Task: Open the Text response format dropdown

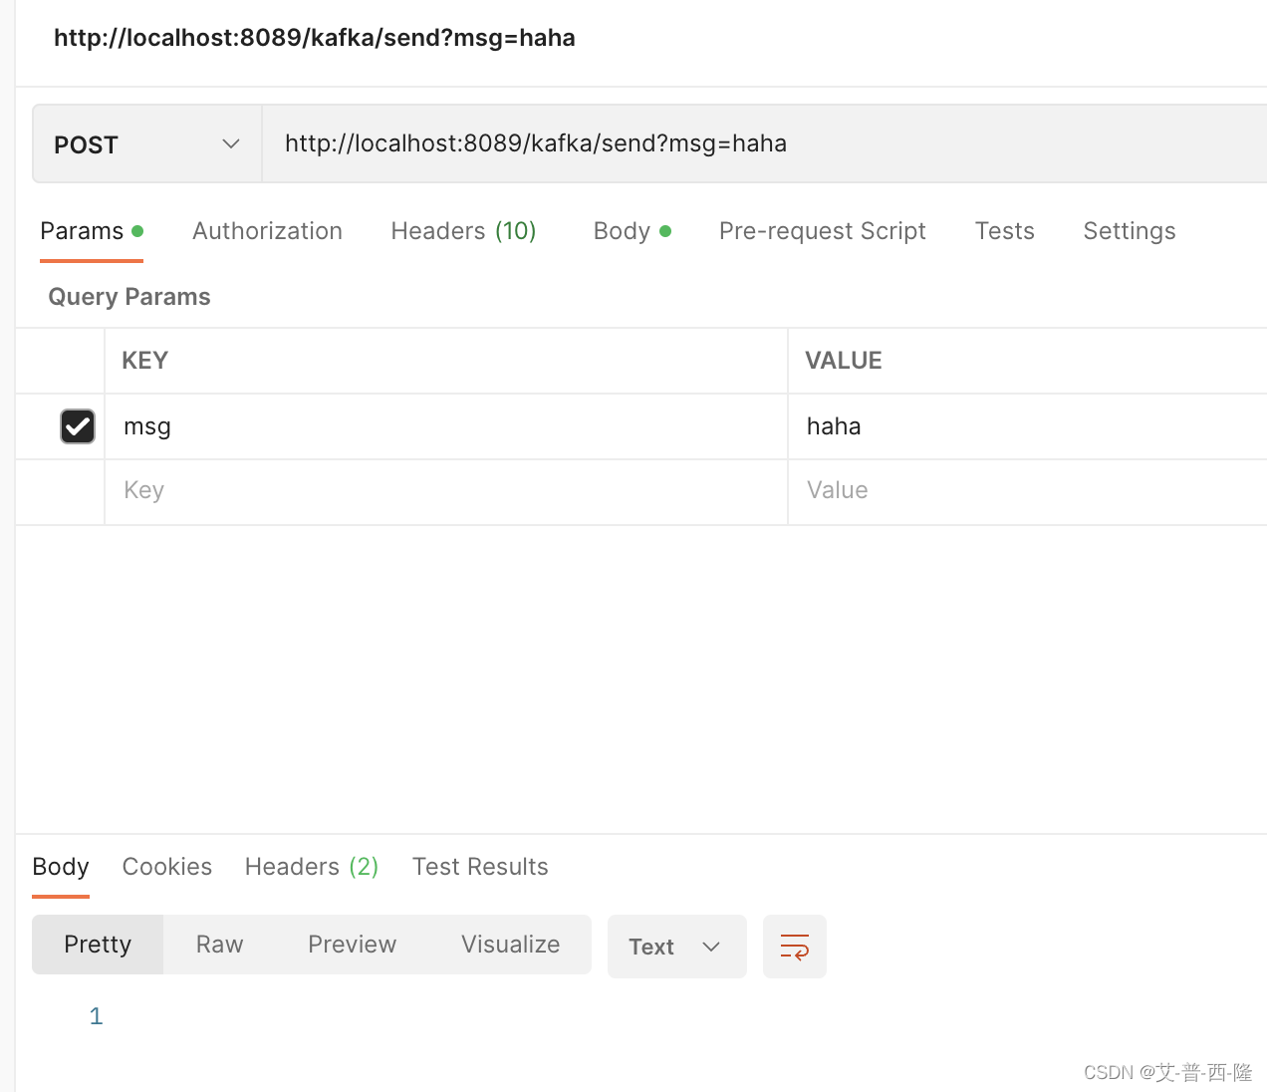Action: click(676, 946)
